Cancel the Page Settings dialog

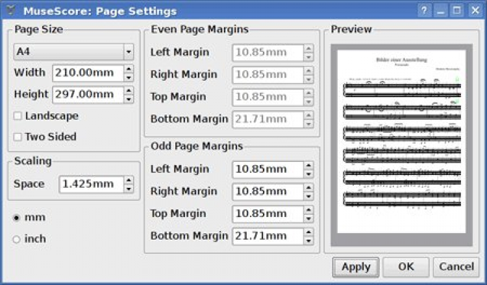click(456, 267)
